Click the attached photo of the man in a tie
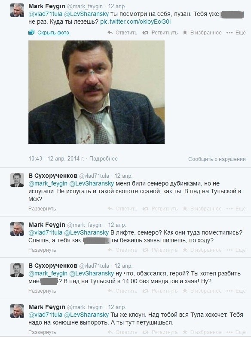 (96, 92)
